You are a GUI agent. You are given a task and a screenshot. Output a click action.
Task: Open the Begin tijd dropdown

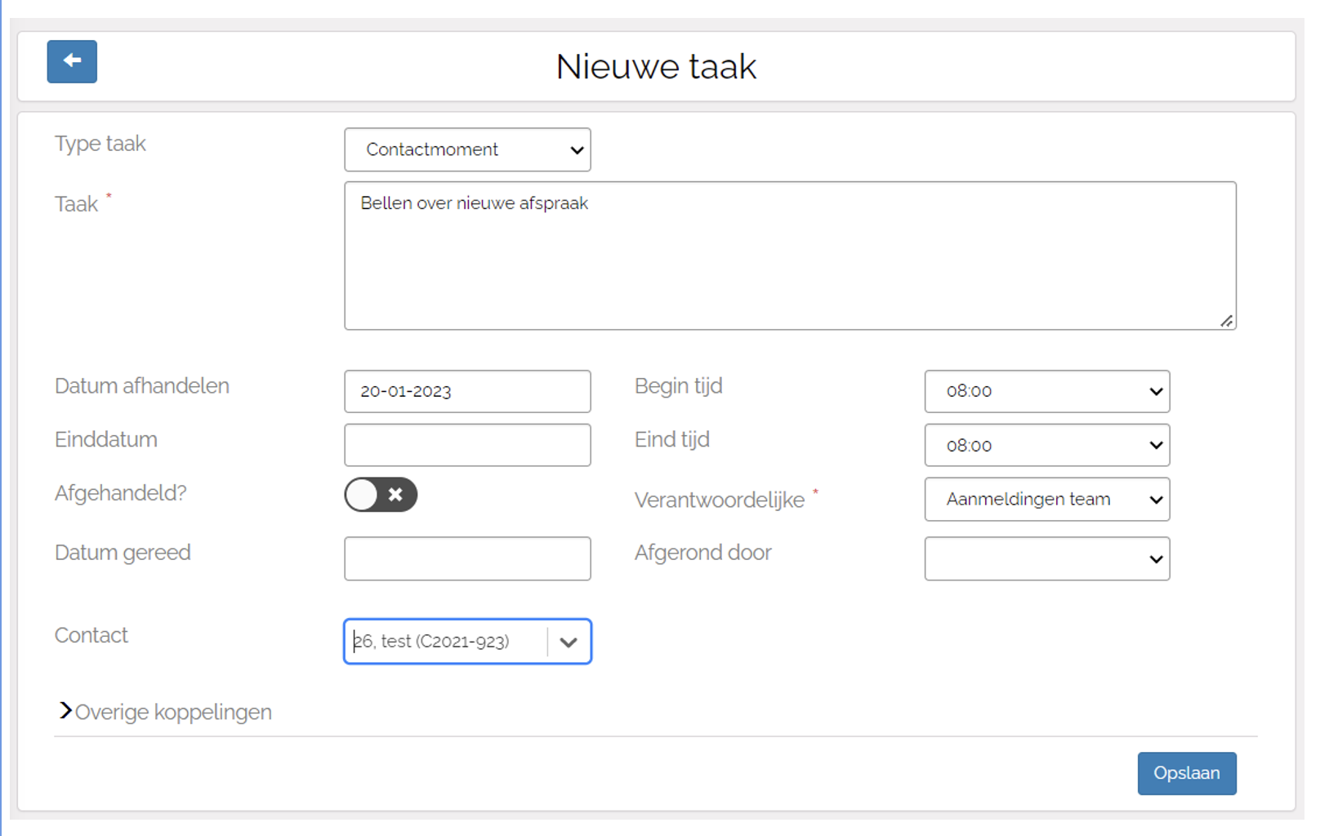coord(1046,391)
